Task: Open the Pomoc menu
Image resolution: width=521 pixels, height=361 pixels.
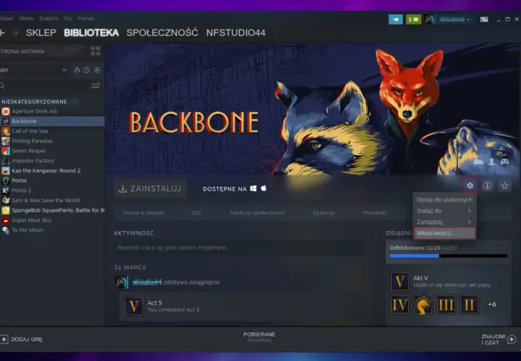Action: 86,19
